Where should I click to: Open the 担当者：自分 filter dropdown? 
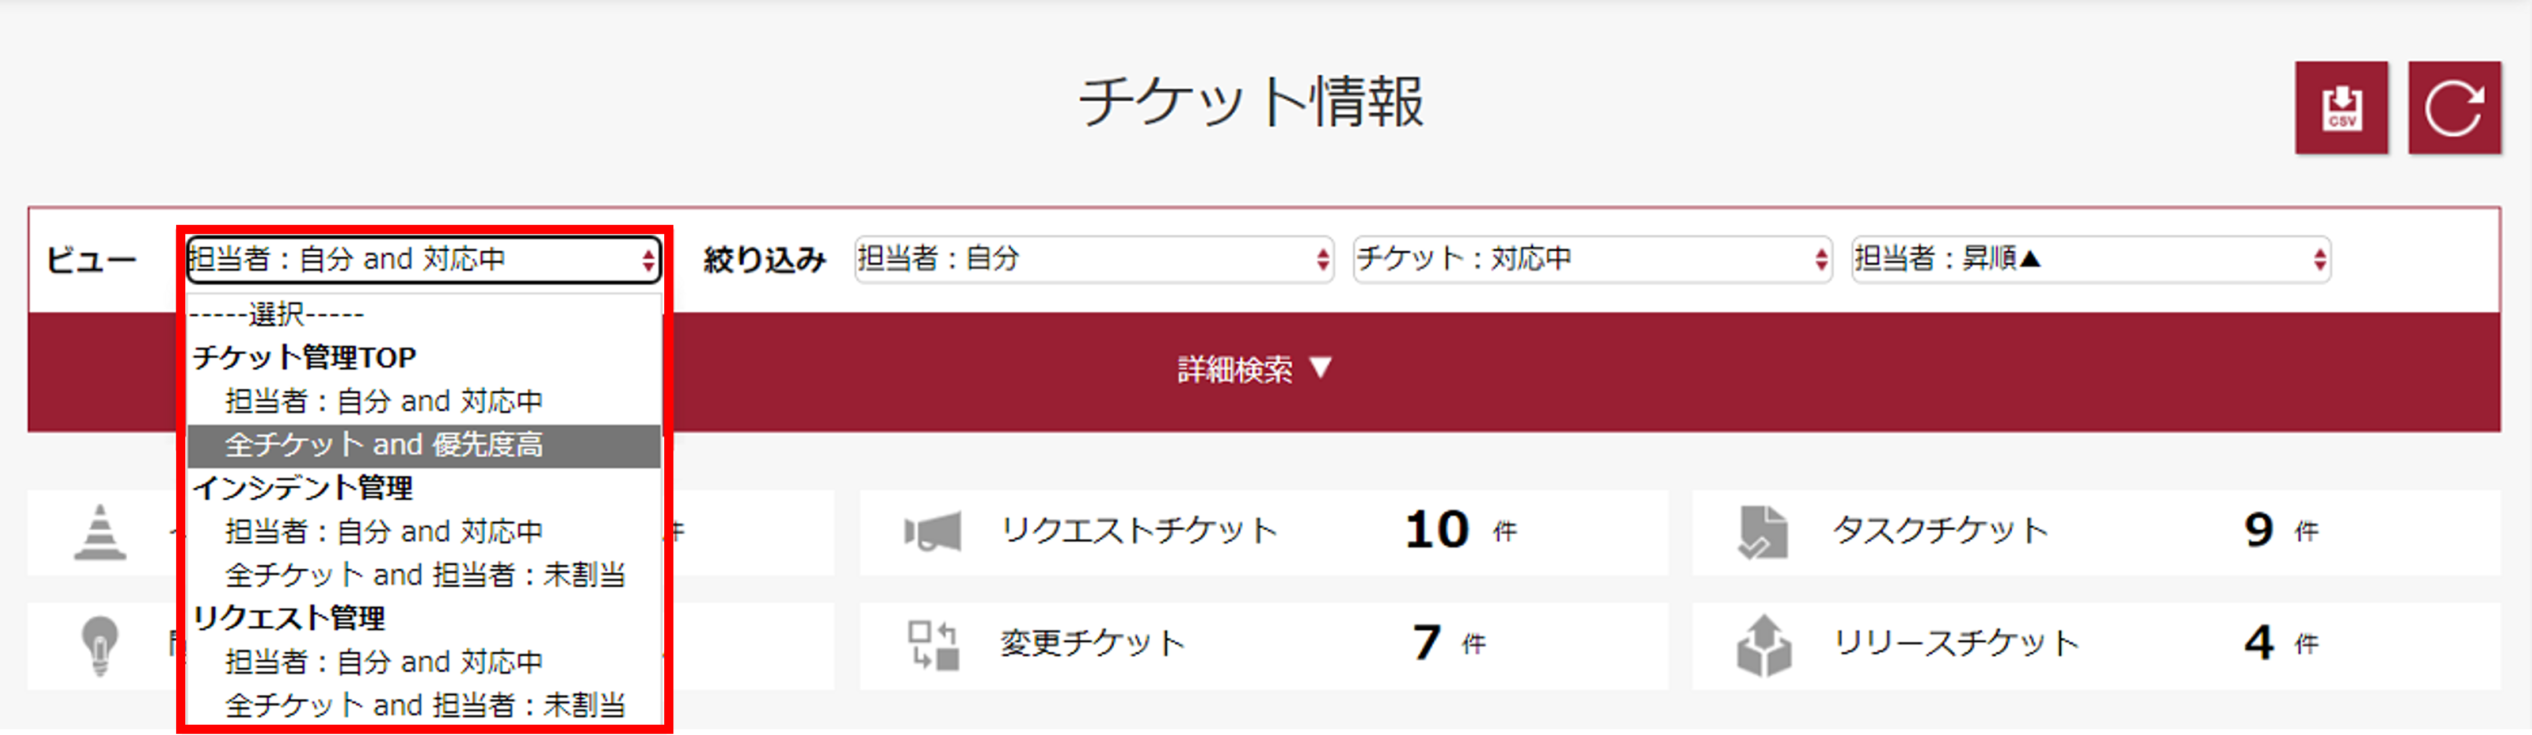point(1094,259)
